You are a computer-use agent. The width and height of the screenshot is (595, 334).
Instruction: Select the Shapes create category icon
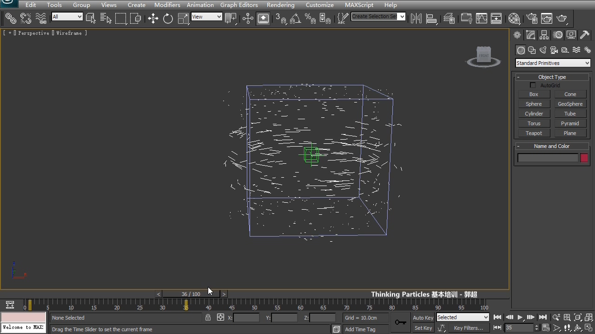[x=532, y=50]
